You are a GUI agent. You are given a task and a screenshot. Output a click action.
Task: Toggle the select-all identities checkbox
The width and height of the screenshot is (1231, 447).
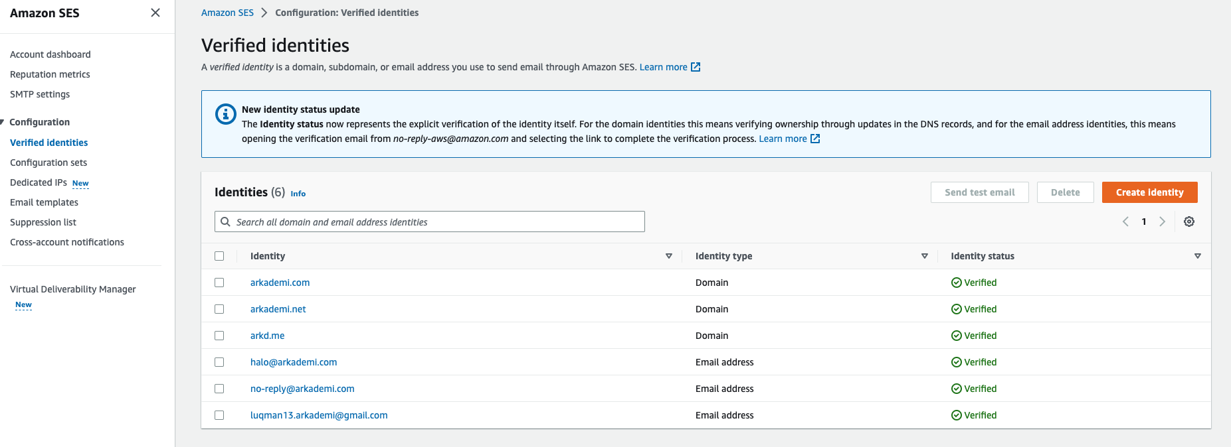pos(219,256)
